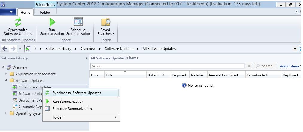The height and width of the screenshot is (132, 303).
Task: Collapse Software Updates tree node
Action: (6, 80)
